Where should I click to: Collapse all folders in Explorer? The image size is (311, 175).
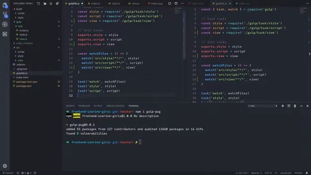(57, 3)
